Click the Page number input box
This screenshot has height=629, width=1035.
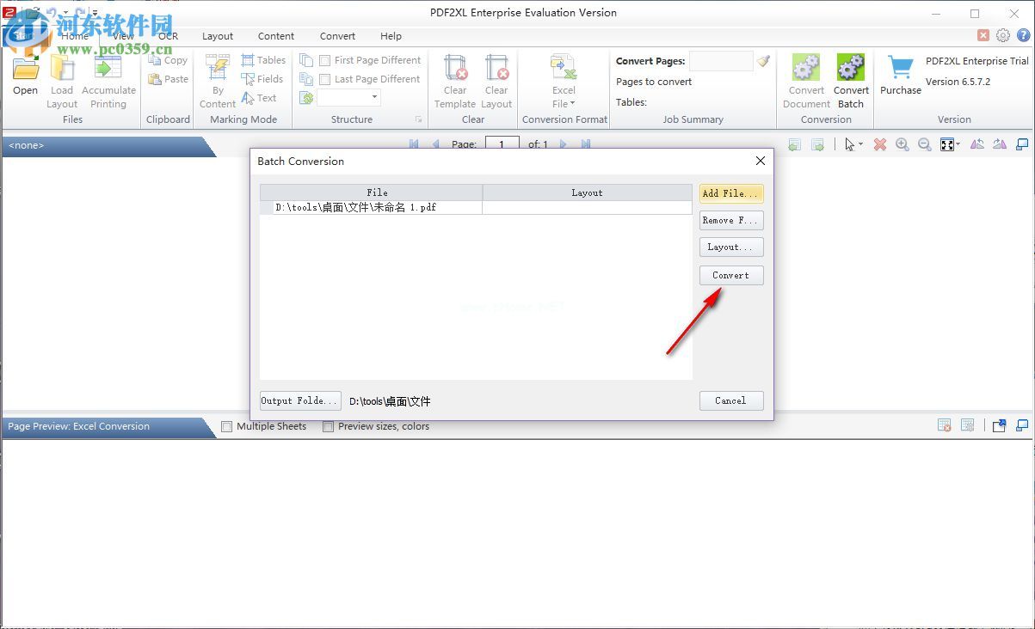pyautogui.click(x=502, y=144)
